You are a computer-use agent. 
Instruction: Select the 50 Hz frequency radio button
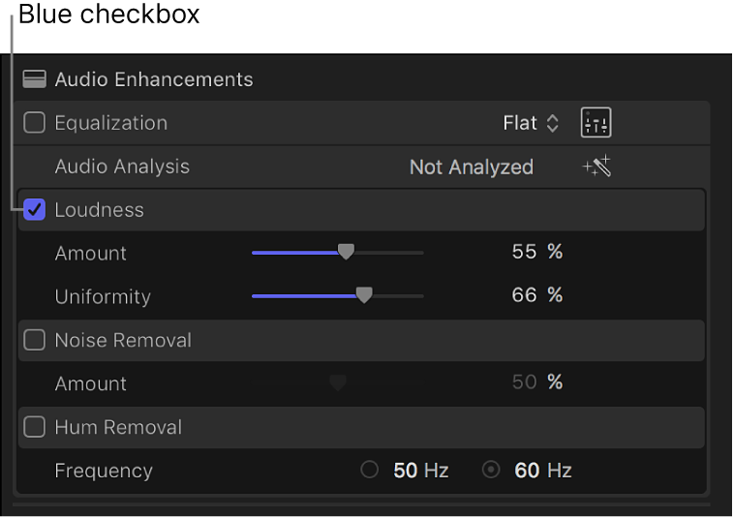(369, 471)
